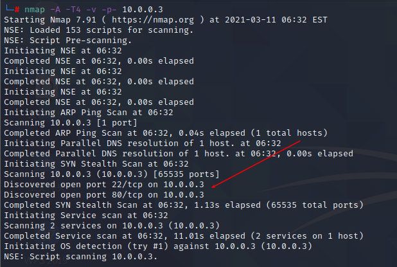This screenshot has width=397, height=267.
Task: Click the 'Loaded 153 scripts' line
Action: [x=99, y=30]
